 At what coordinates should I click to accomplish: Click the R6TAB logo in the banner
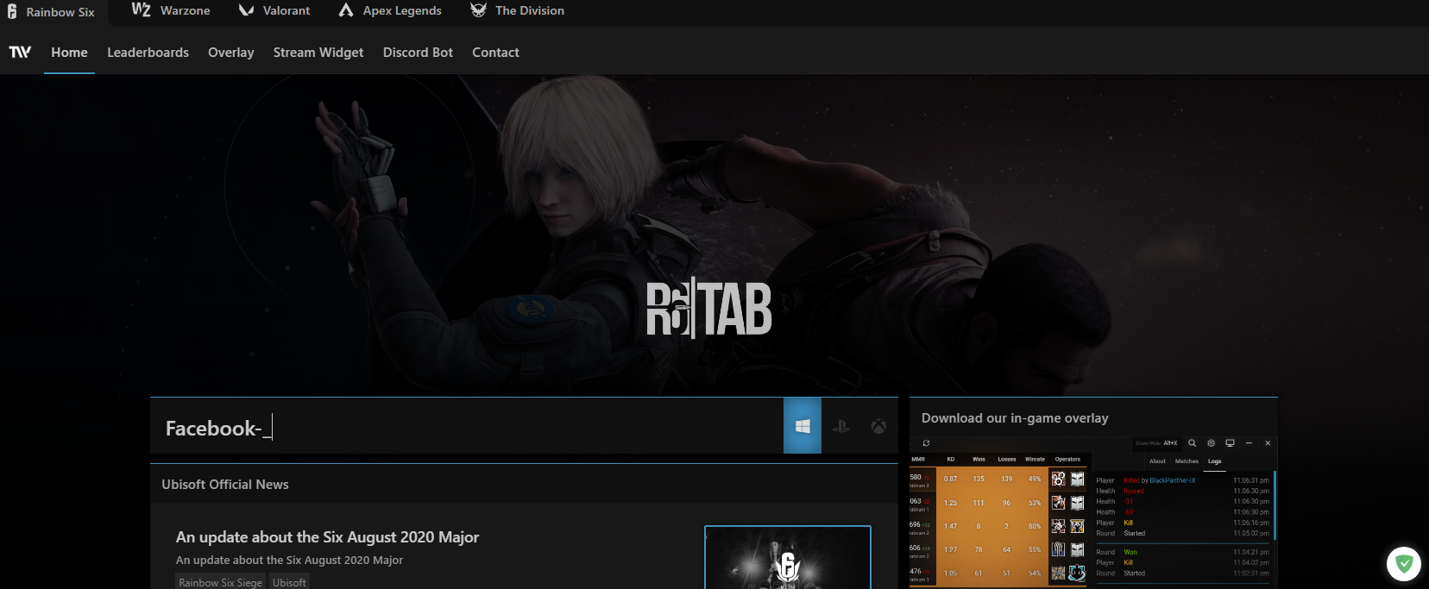click(709, 308)
